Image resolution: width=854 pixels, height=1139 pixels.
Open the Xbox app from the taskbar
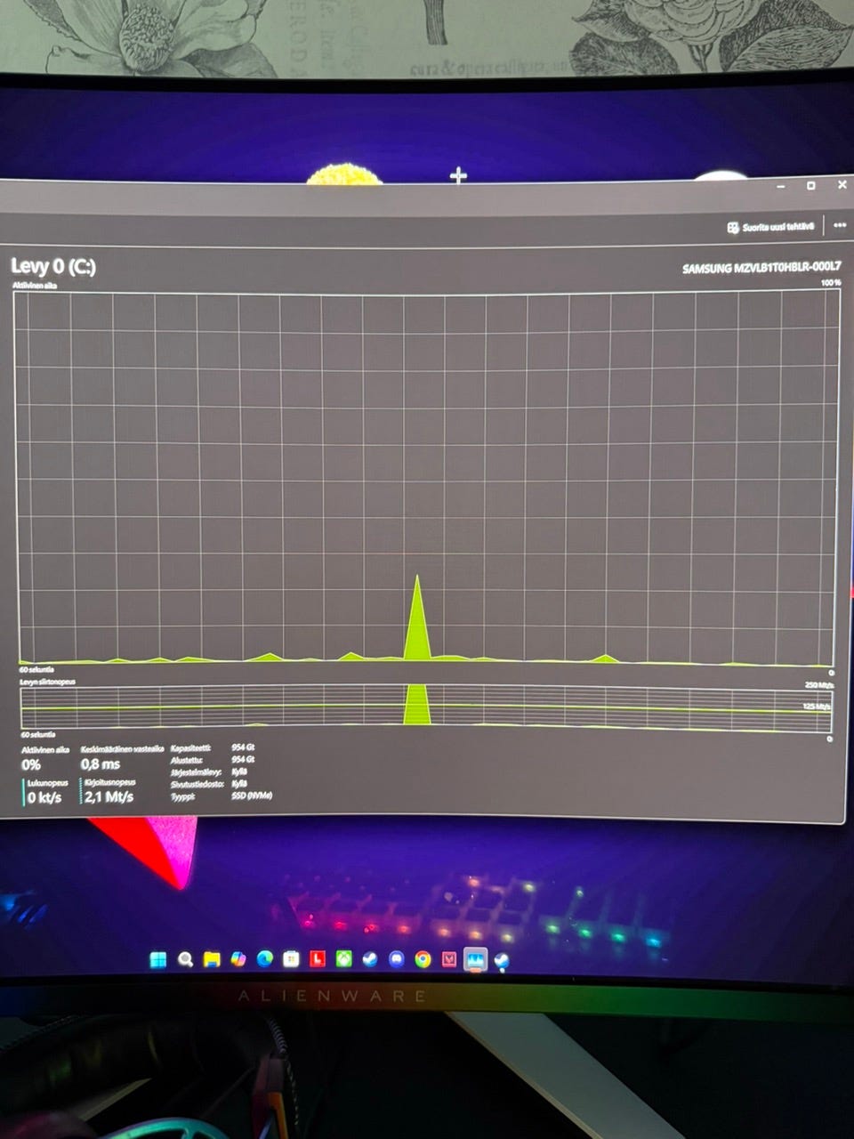(x=344, y=959)
